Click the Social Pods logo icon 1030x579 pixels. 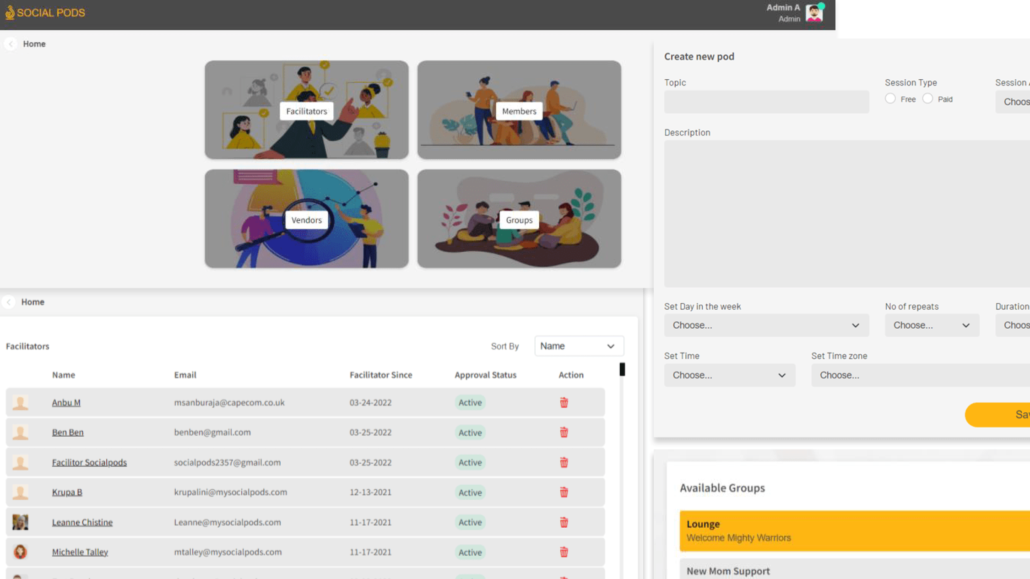[10, 12]
